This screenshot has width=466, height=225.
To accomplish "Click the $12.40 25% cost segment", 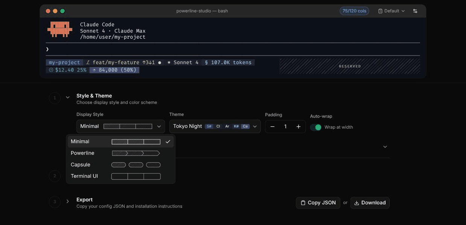I will [x=67, y=70].
